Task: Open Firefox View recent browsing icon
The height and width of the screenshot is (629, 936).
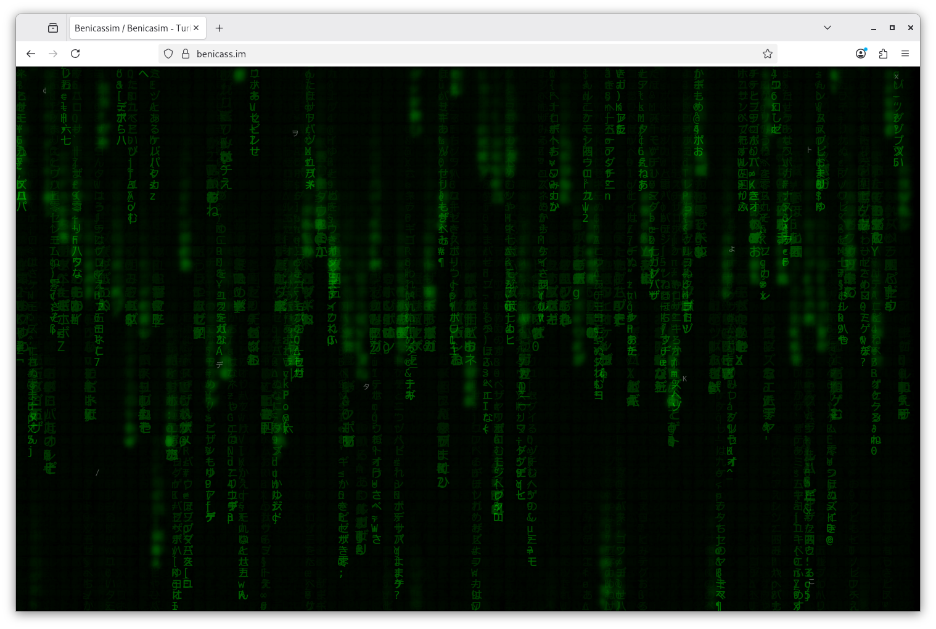Action: (x=53, y=28)
